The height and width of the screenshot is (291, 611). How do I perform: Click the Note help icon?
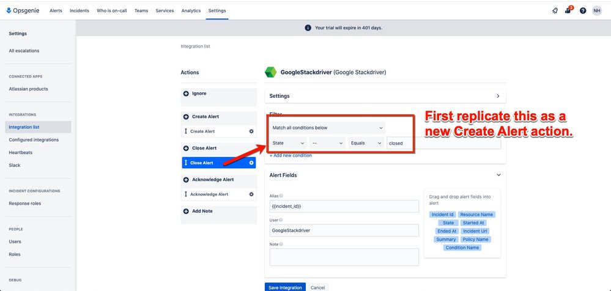click(281, 245)
